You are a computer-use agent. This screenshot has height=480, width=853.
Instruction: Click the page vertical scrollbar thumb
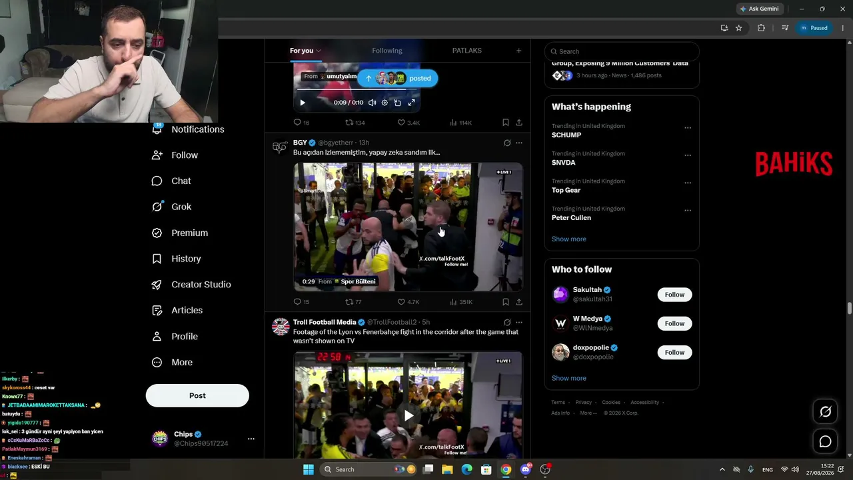849,308
